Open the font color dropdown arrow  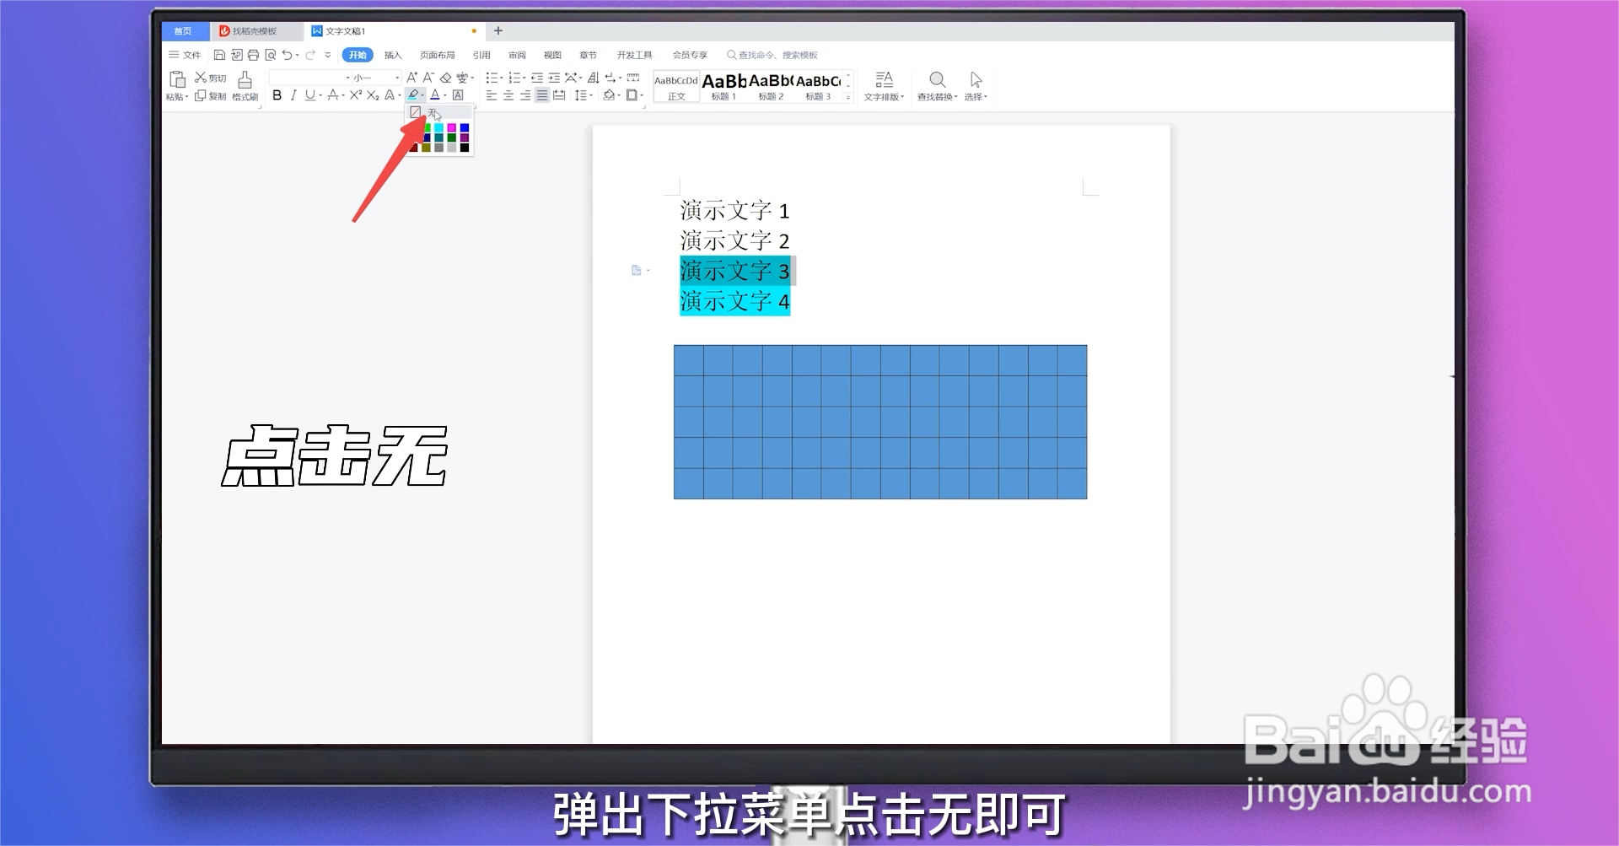click(444, 95)
